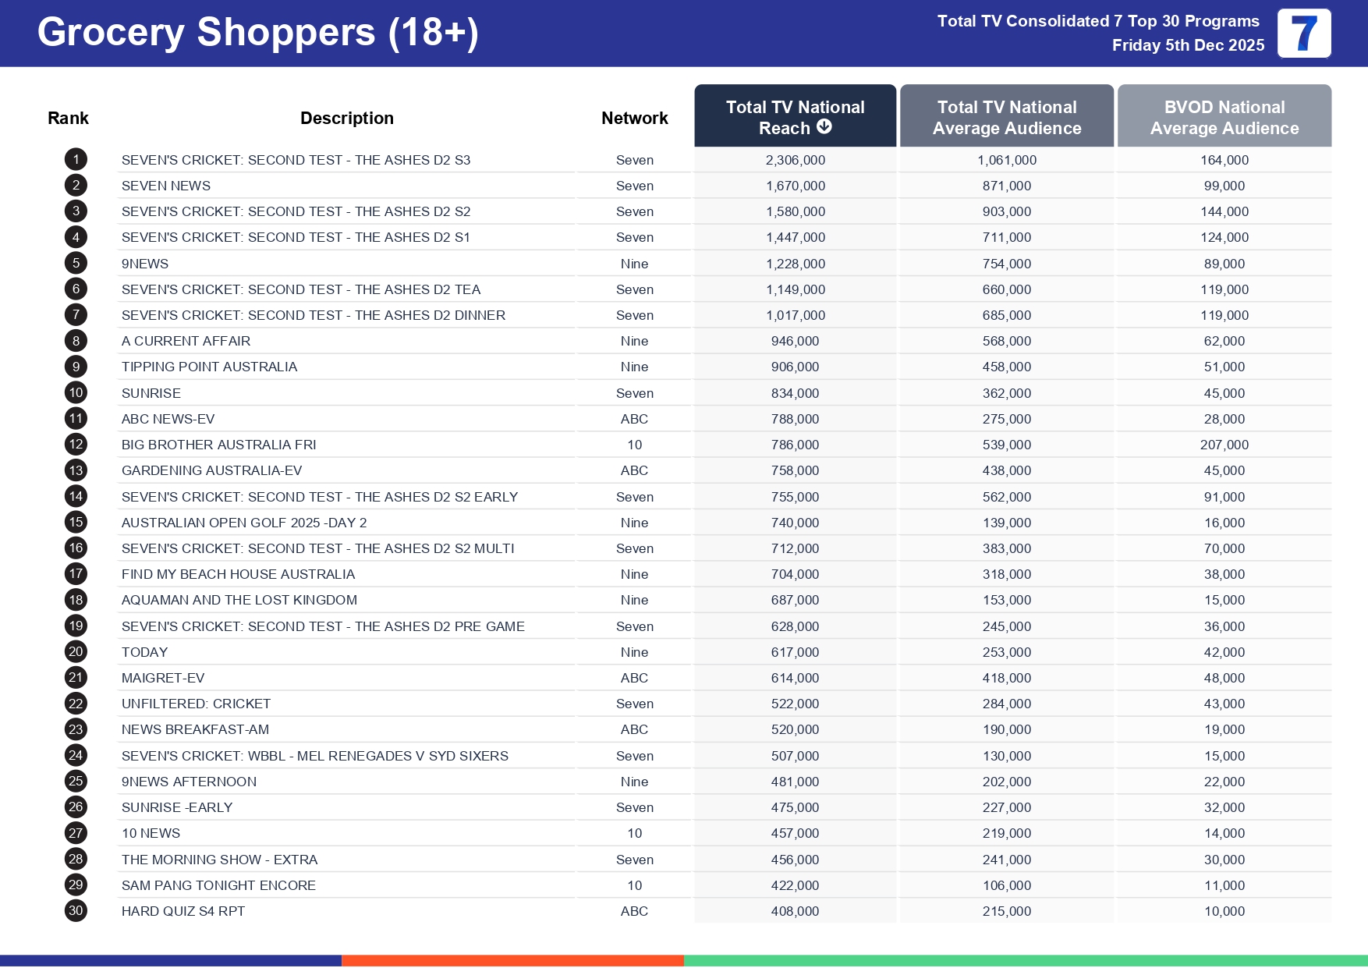Click the Rank column heading

coord(68,118)
